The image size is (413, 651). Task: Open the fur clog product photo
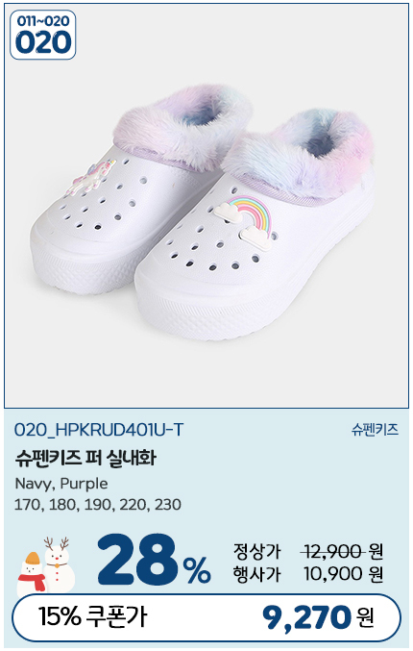click(206, 206)
